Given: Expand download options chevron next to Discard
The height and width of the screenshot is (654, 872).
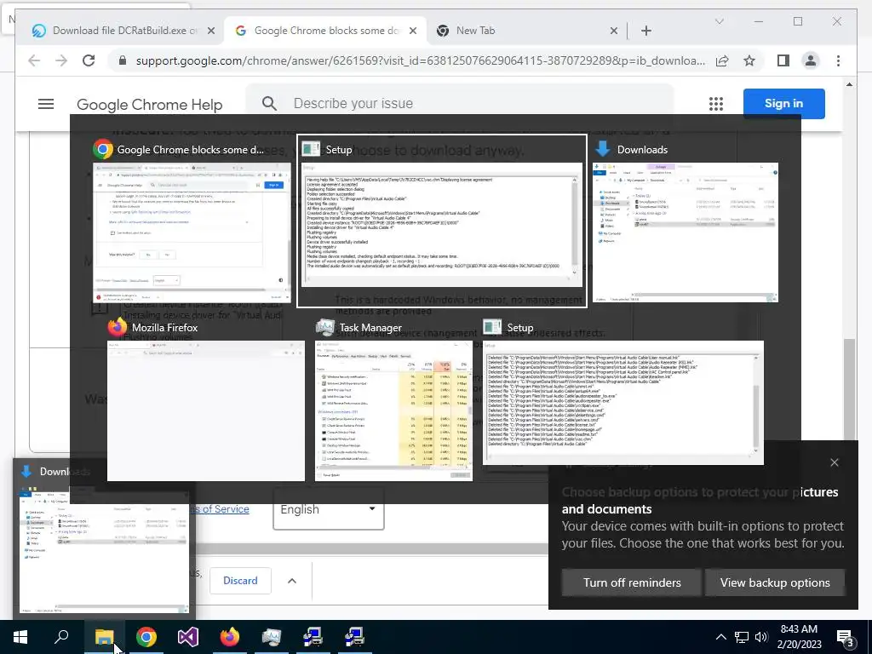Looking at the screenshot, I should tap(292, 581).
